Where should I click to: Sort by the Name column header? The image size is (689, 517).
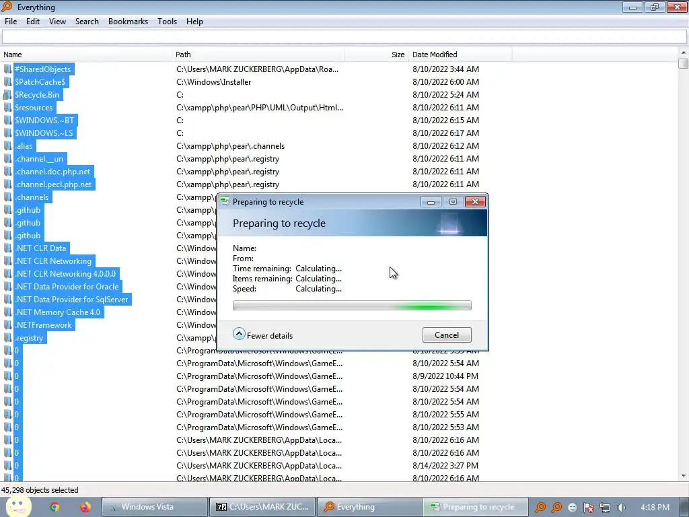(86, 55)
